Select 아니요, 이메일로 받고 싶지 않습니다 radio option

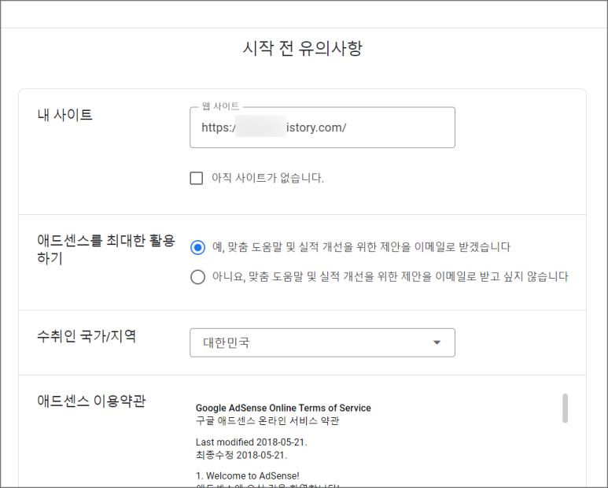197,277
